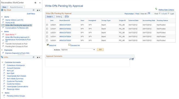Viewport: 179px width, 99px height.
Task: Click icon beside Conversations To Review
Action: [3, 28]
